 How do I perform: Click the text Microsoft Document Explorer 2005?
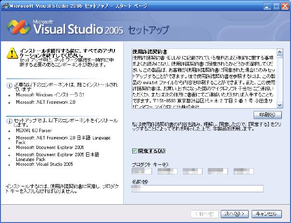[x=50, y=148]
